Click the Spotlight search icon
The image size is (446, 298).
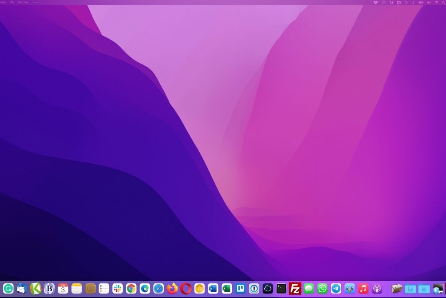pos(443,3)
